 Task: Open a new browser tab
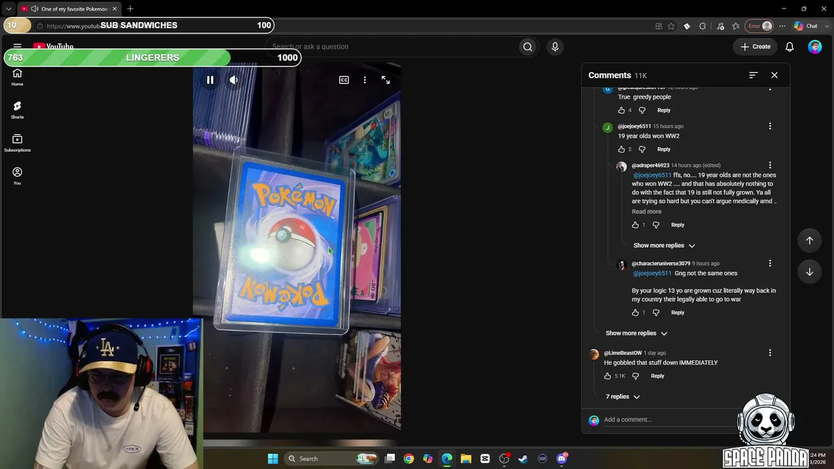tap(130, 9)
